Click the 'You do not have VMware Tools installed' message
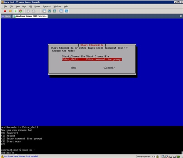Image resolution: width=183 pixels, height=158 pixels. tap(21, 156)
